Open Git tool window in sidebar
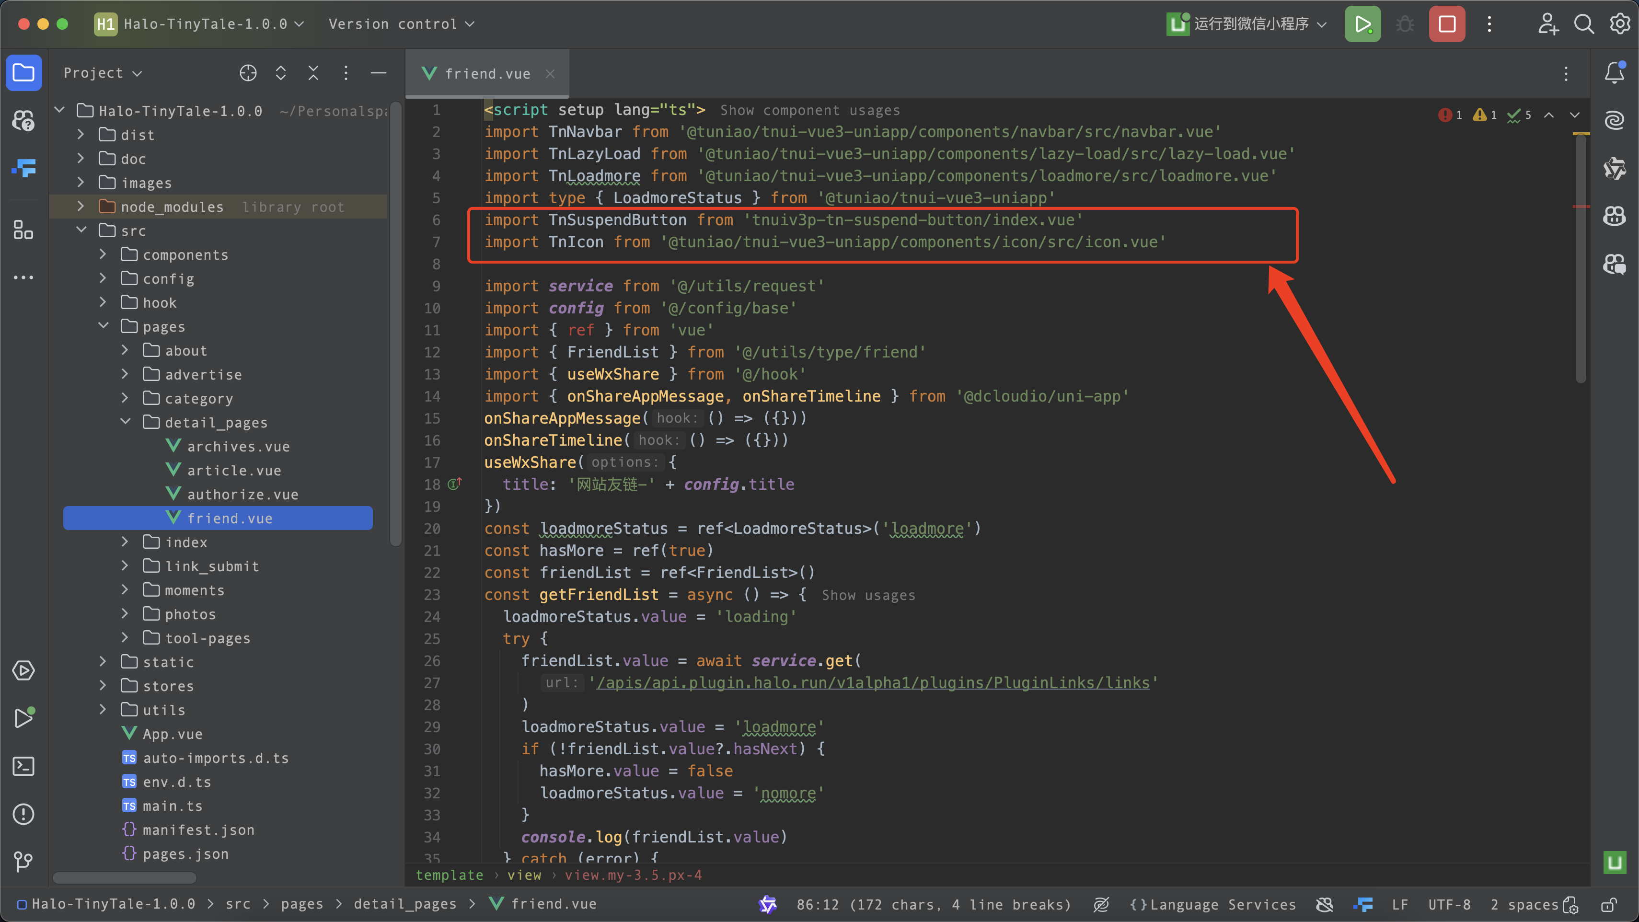The image size is (1639, 922). (x=23, y=862)
